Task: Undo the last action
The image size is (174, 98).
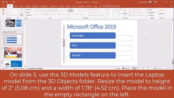Action: 7,2
